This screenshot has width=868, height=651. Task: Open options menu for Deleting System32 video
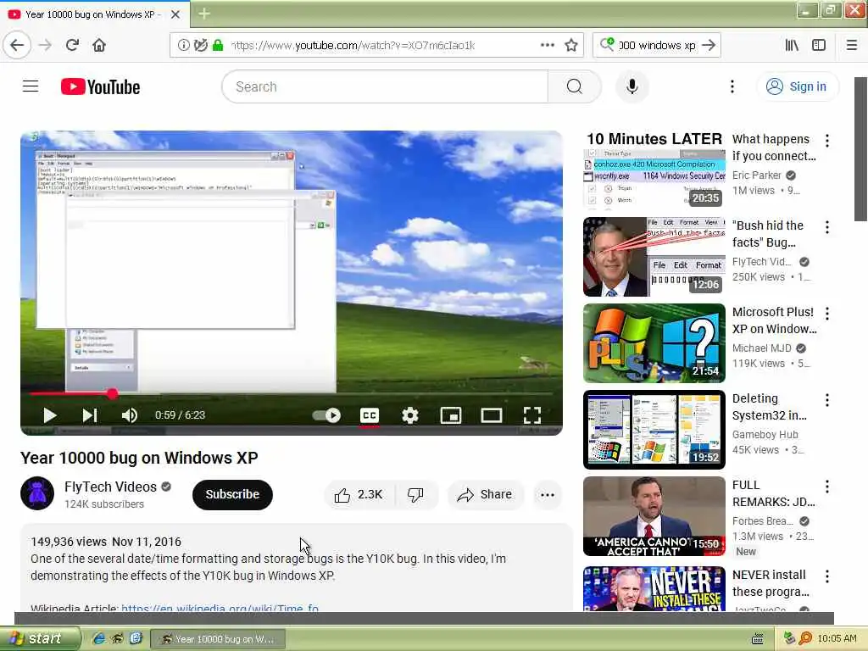pos(827,400)
